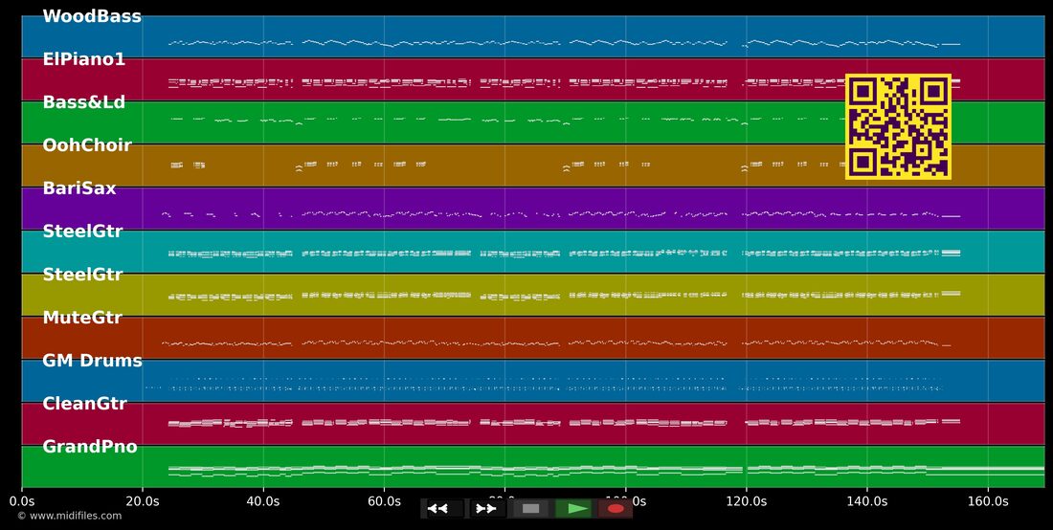Select the Bass&Ld track label
1053x530 pixels.
click(x=84, y=102)
